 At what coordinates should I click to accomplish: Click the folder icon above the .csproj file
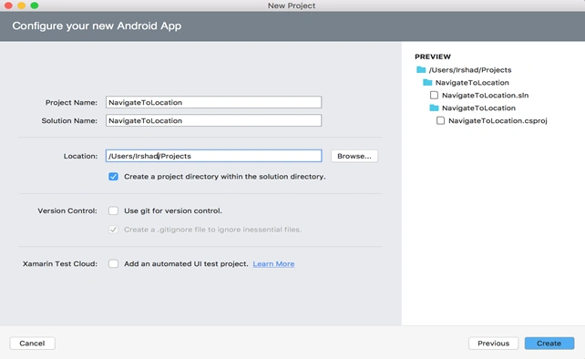[x=434, y=108]
